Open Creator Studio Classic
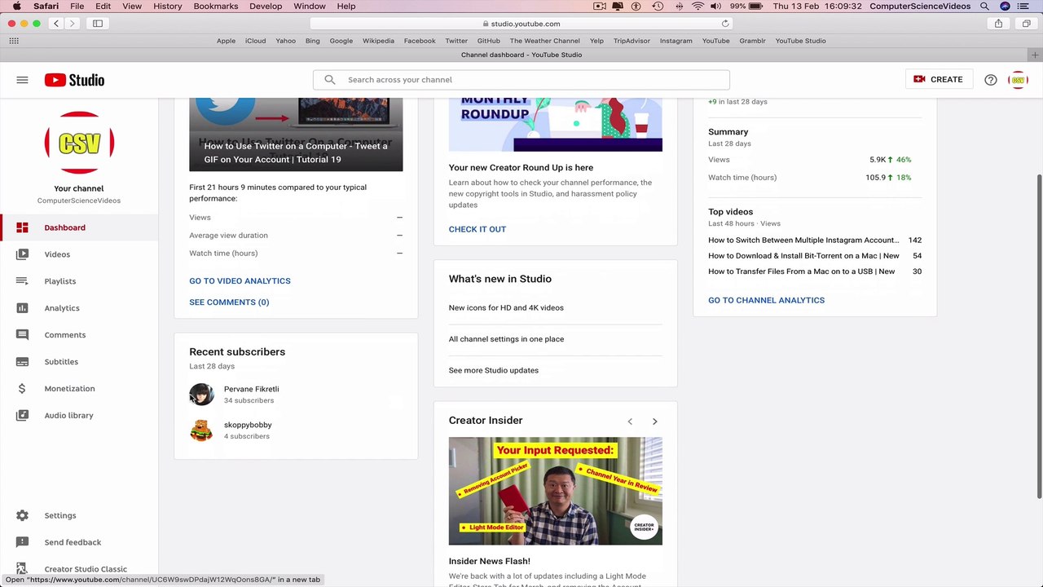 pyautogui.click(x=86, y=569)
